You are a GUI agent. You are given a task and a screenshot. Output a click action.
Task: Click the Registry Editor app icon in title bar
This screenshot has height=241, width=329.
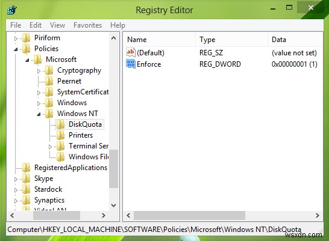coord(12,10)
